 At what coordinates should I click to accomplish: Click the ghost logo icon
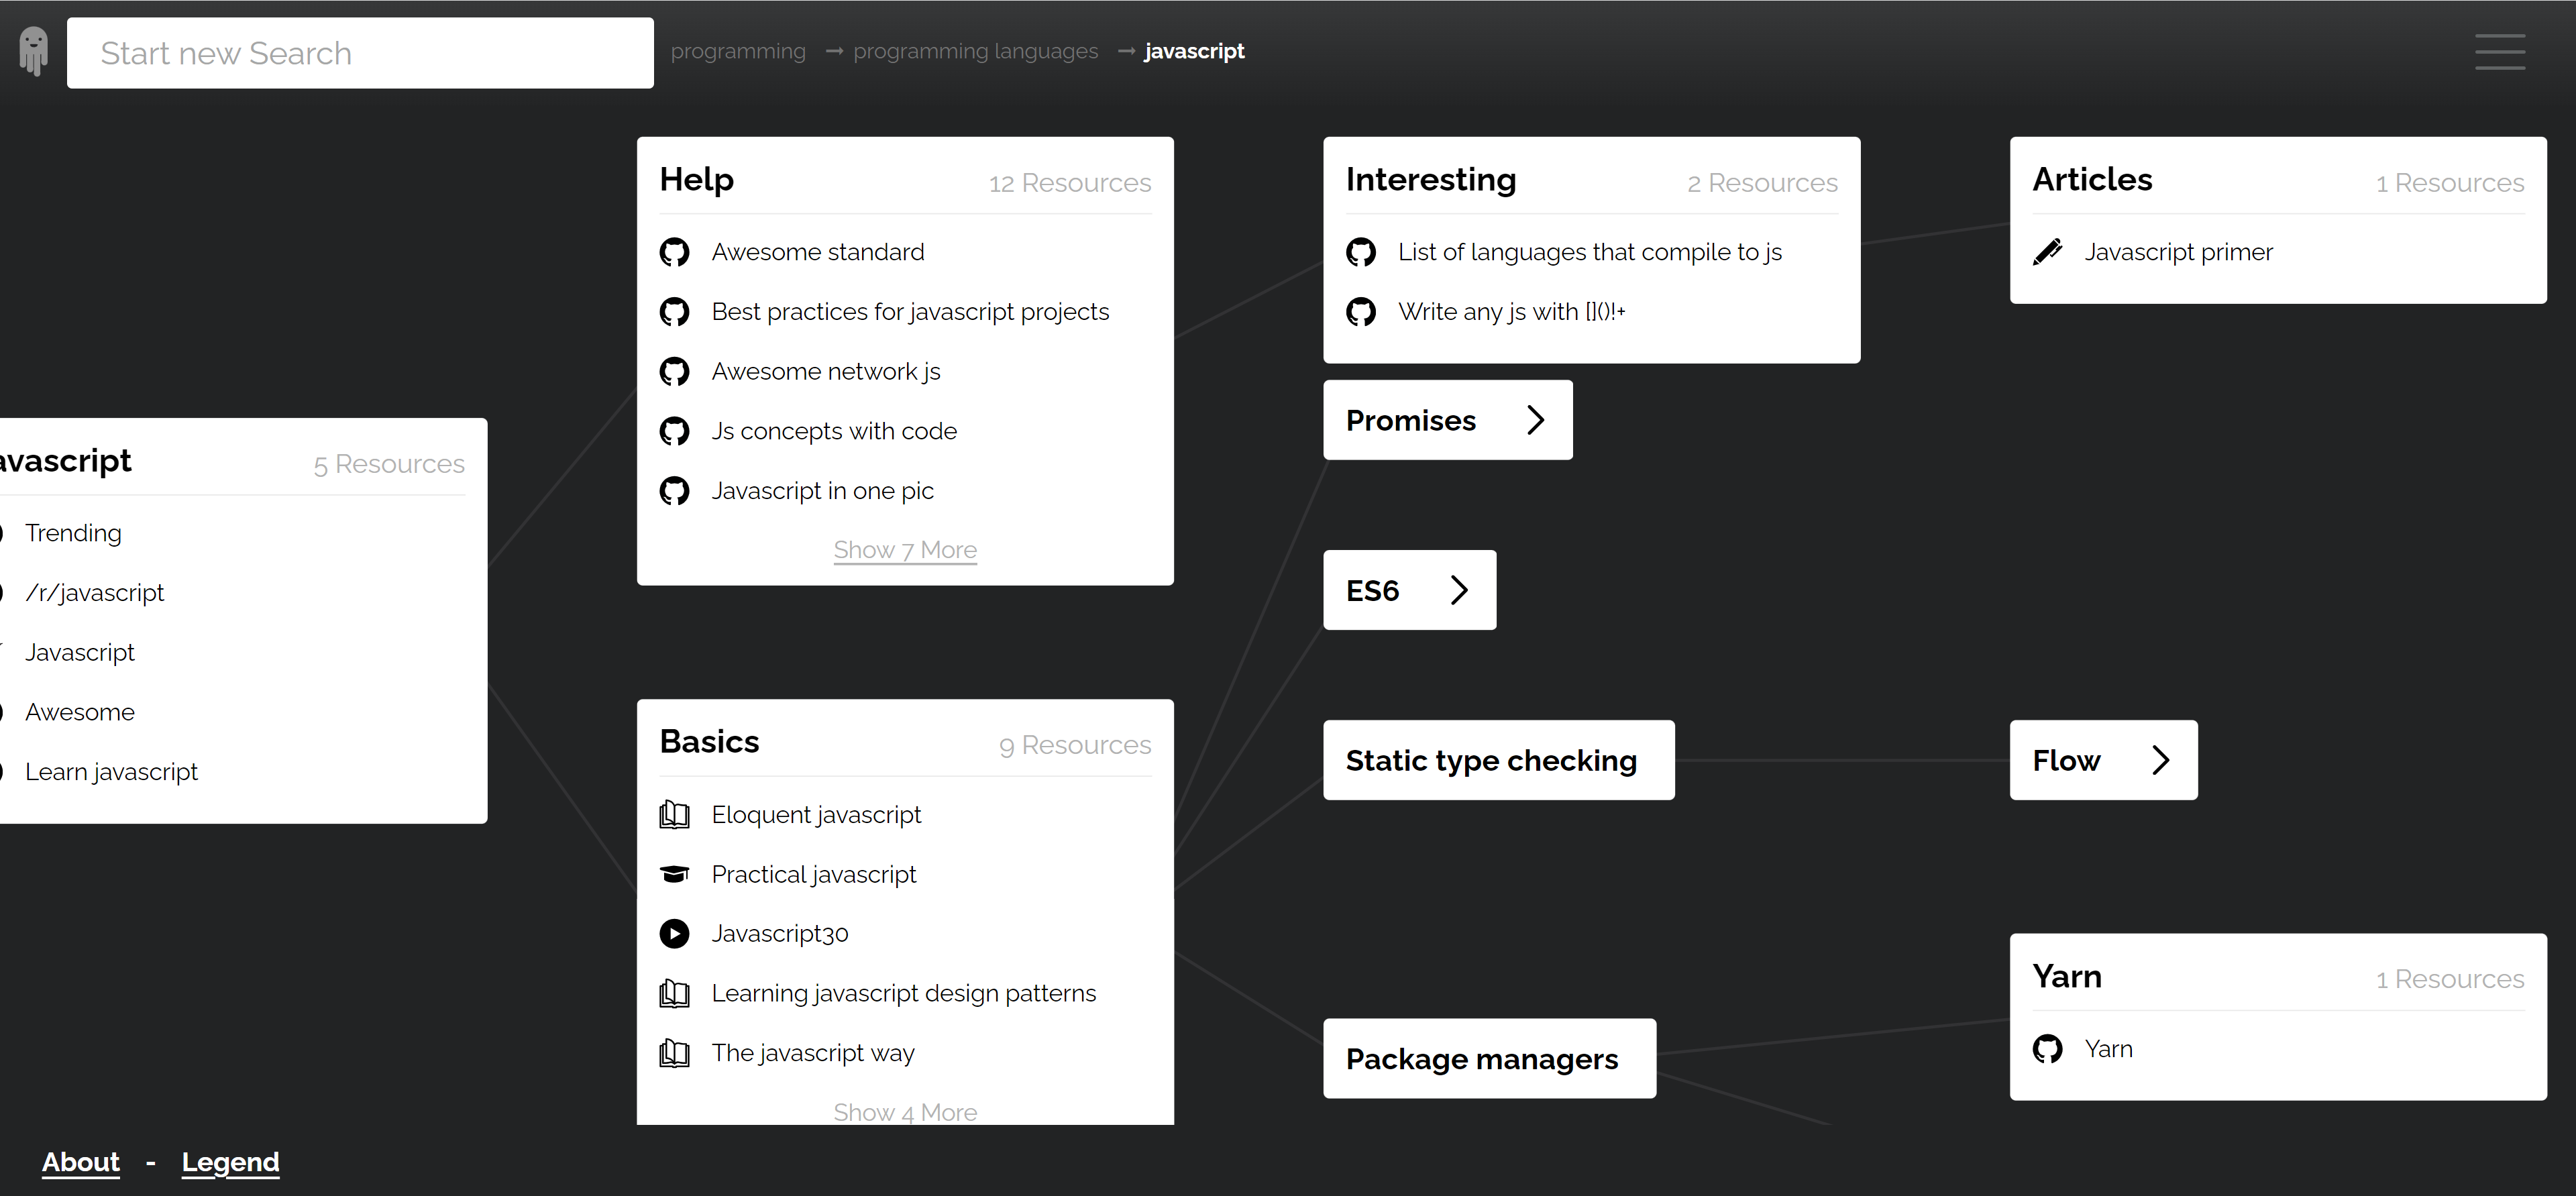[34, 50]
